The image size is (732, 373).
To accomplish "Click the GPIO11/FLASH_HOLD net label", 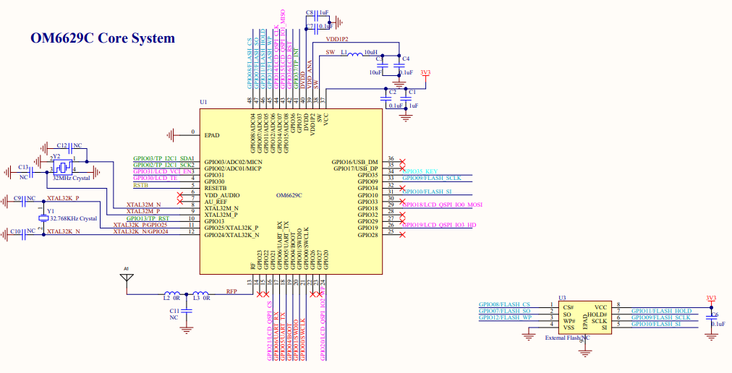I will [661, 311].
